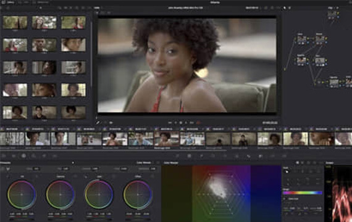Reset the Gamma wheel using its reset icon
Screen dimensions: 352x222
tap(75, 177)
